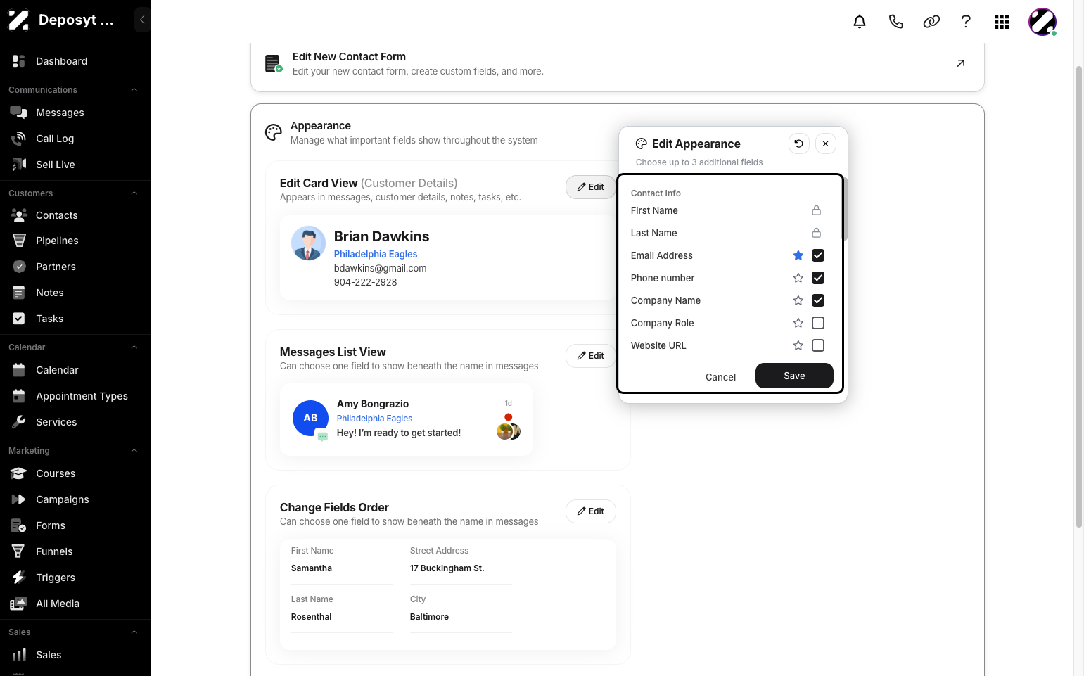This screenshot has height=676, width=1084.
Task: Open the link icon in top bar
Action: click(931, 22)
